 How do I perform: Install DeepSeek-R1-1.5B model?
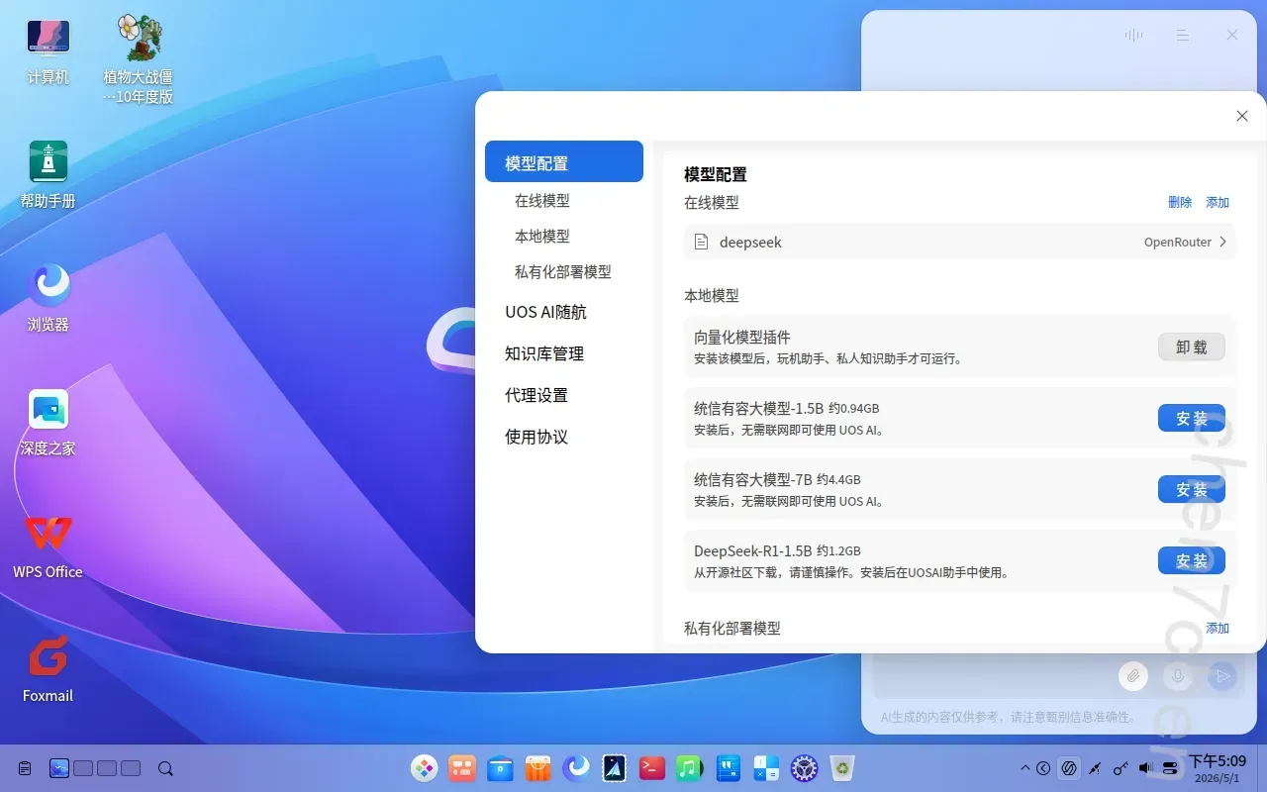click(x=1192, y=560)
